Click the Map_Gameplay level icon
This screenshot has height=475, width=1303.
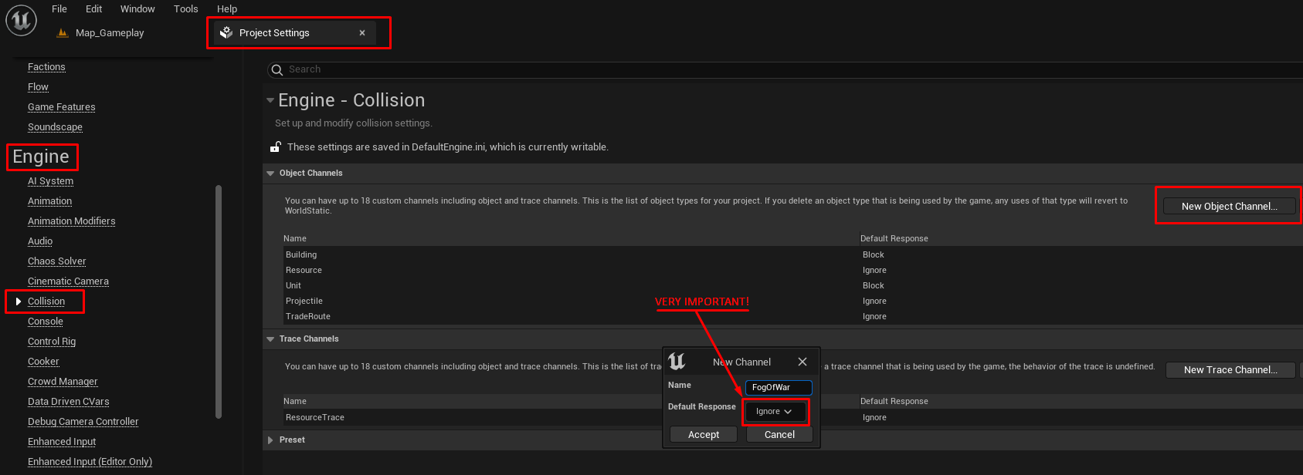click(x=63, y=33)
